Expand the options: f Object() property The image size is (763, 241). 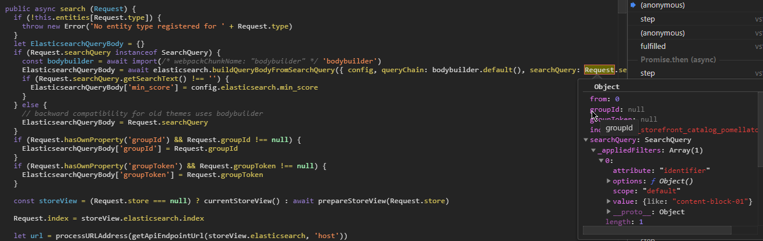pyautogui.click(x=609, y=181)
